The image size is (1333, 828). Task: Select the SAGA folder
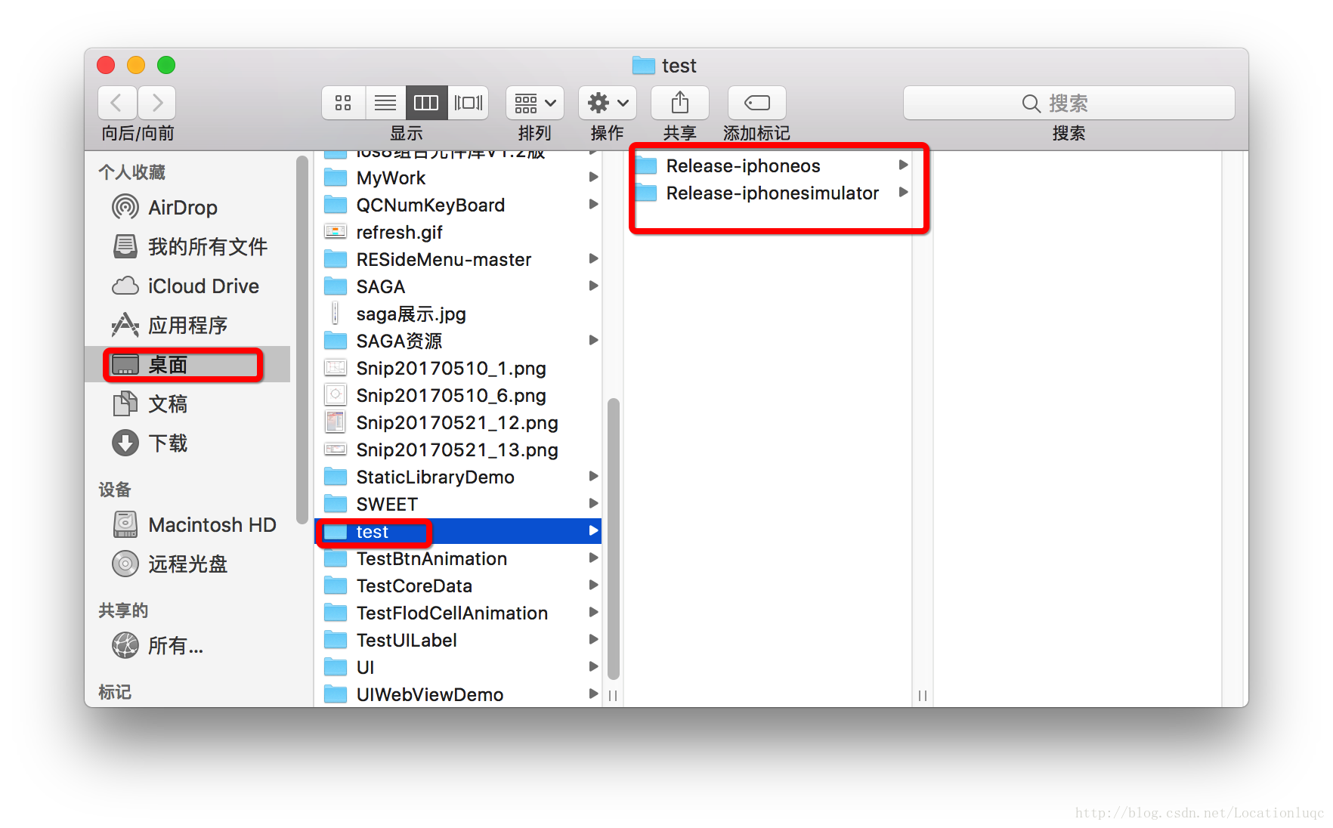coord(458,287)
